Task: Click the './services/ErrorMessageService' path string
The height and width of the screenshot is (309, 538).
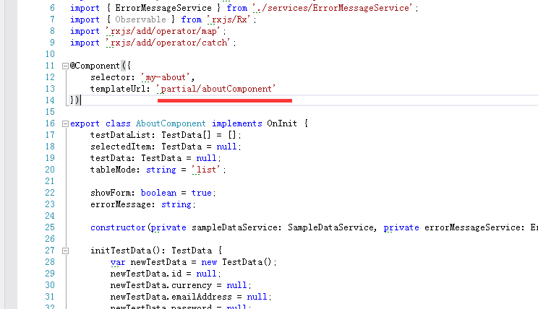Action: click(332, 8)
